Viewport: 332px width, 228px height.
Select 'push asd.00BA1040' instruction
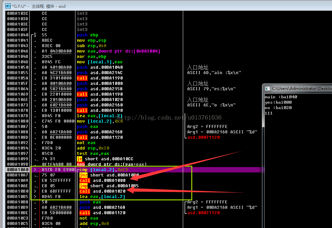pos(100,67)
